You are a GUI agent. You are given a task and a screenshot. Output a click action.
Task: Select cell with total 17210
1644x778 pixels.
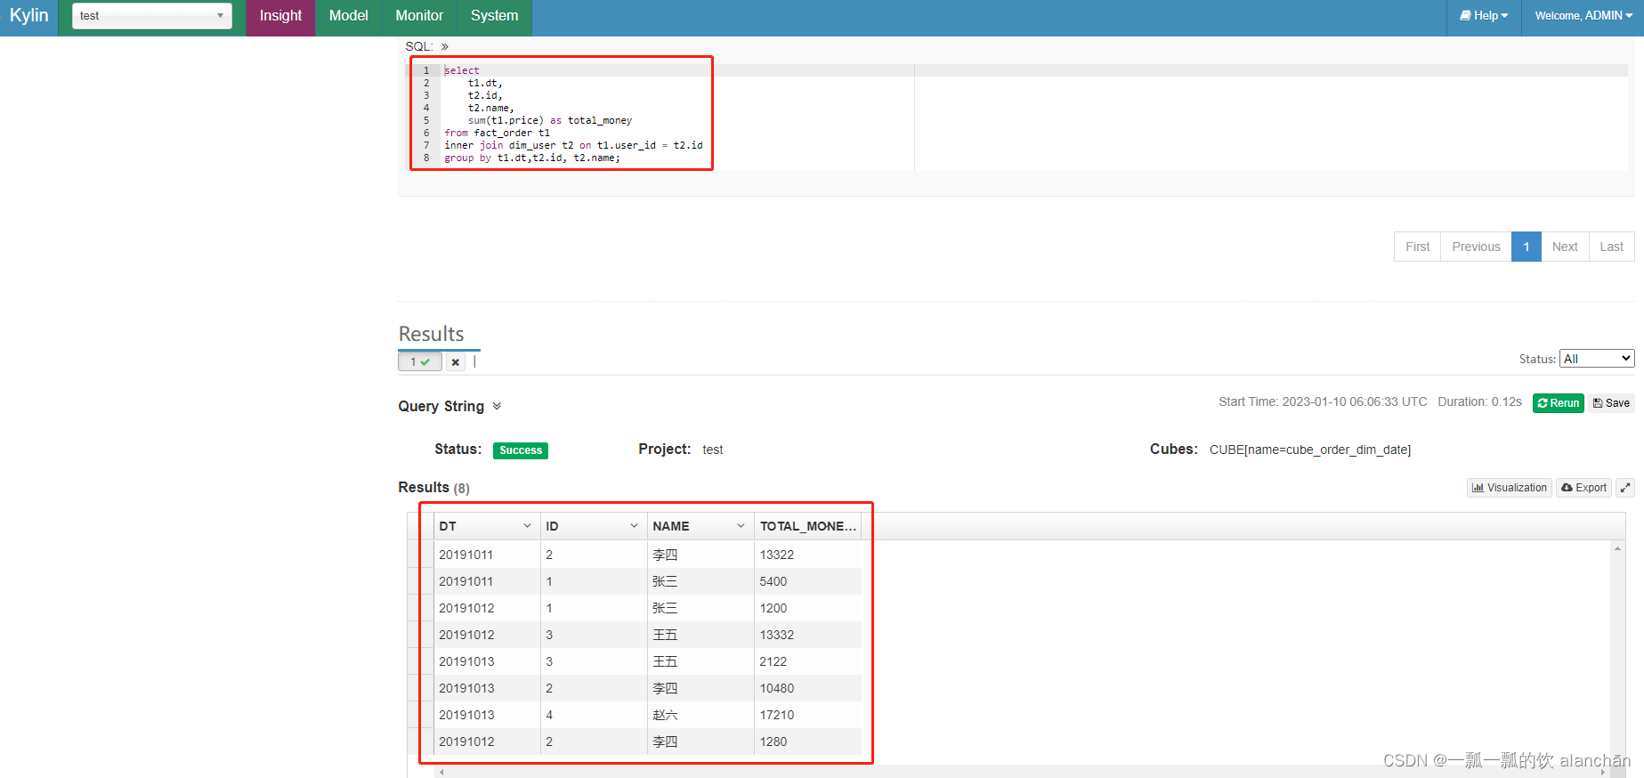(x=807, y=715)
